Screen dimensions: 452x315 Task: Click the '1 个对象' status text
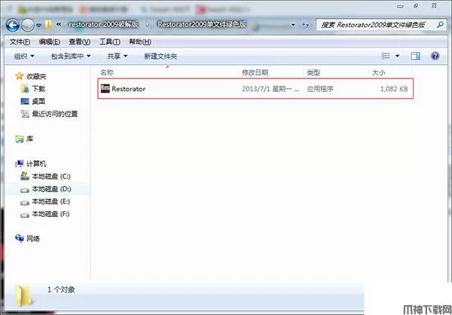61,290
